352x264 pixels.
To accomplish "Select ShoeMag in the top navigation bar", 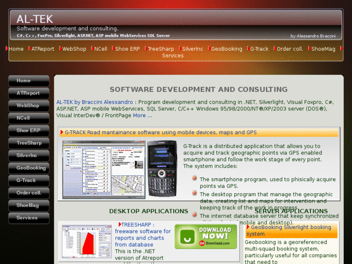I will pyautogui.click(x=323, y=49).
